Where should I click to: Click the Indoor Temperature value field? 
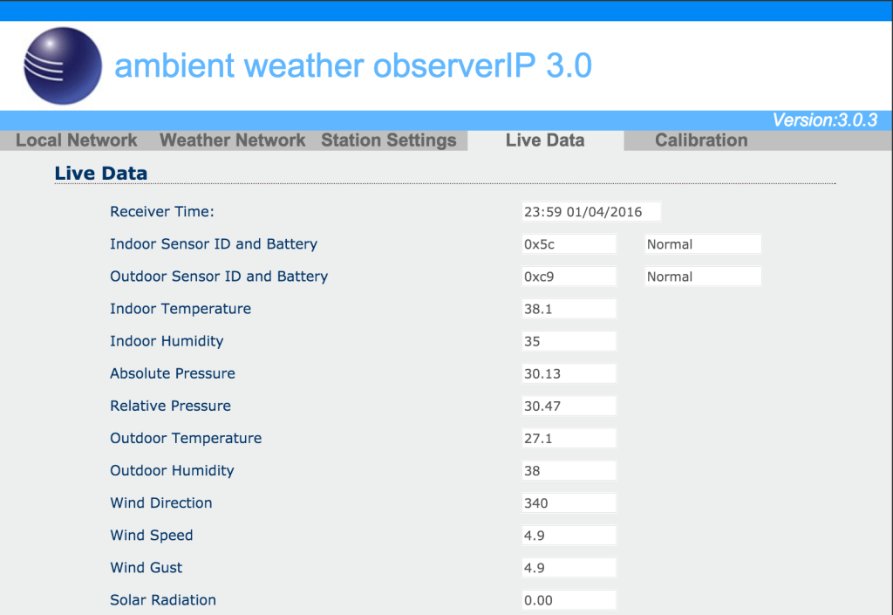569,309
